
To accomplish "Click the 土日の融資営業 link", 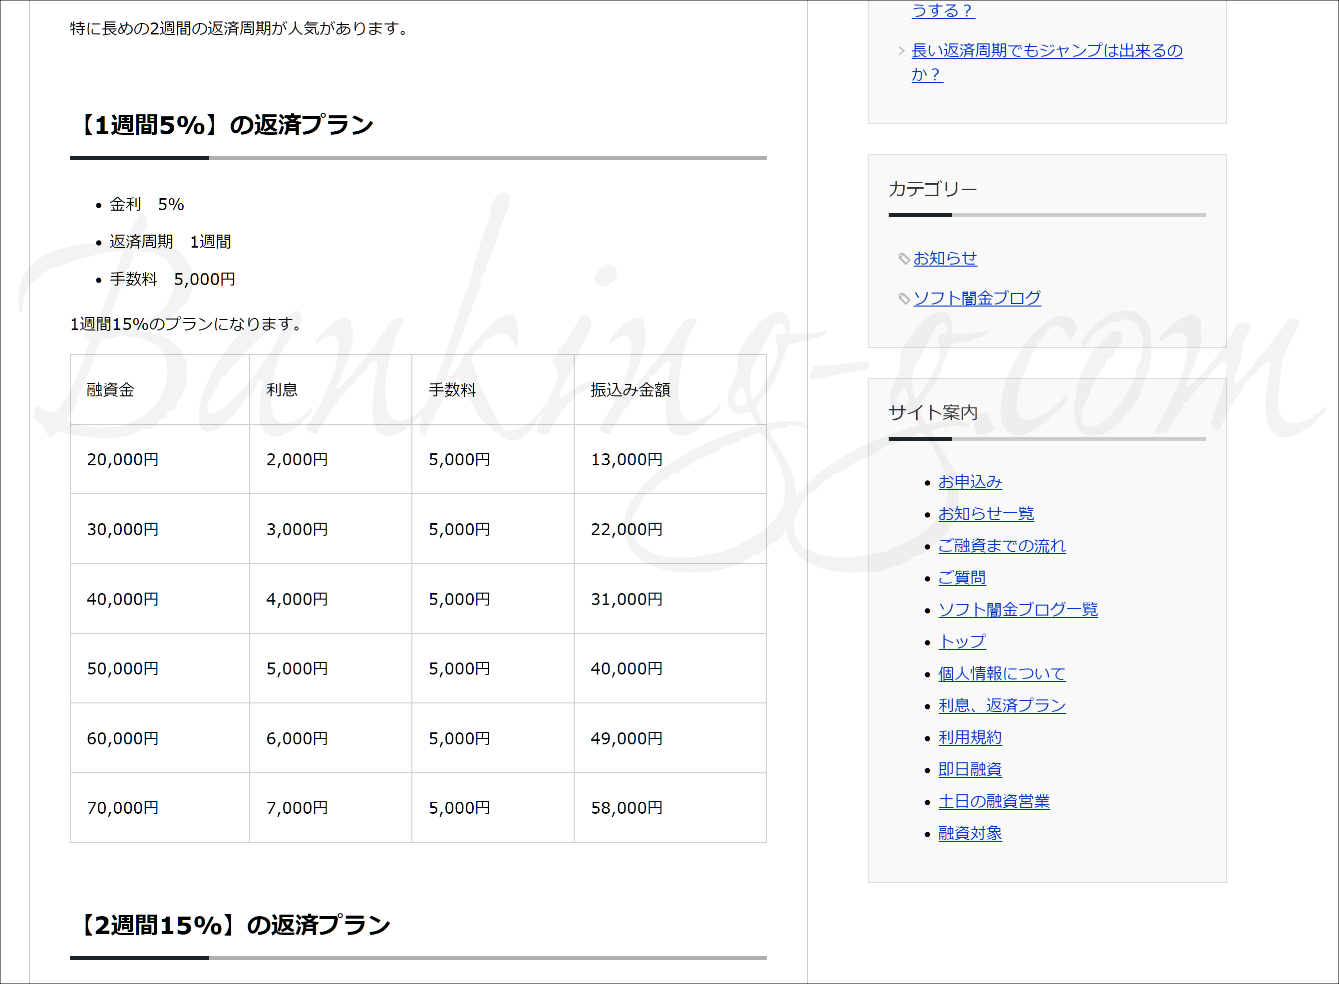I will 994,801.
